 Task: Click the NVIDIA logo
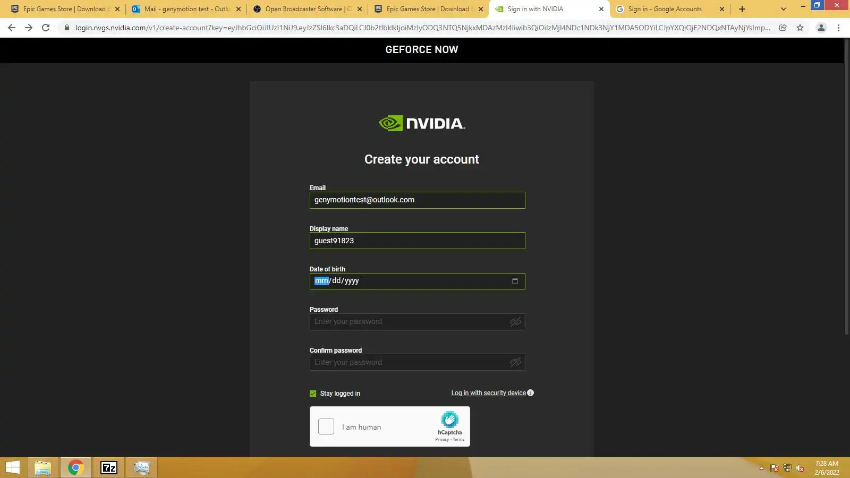422,123
